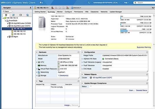Expand the SS-Mgmt cluster node

(x=8, y=37)
